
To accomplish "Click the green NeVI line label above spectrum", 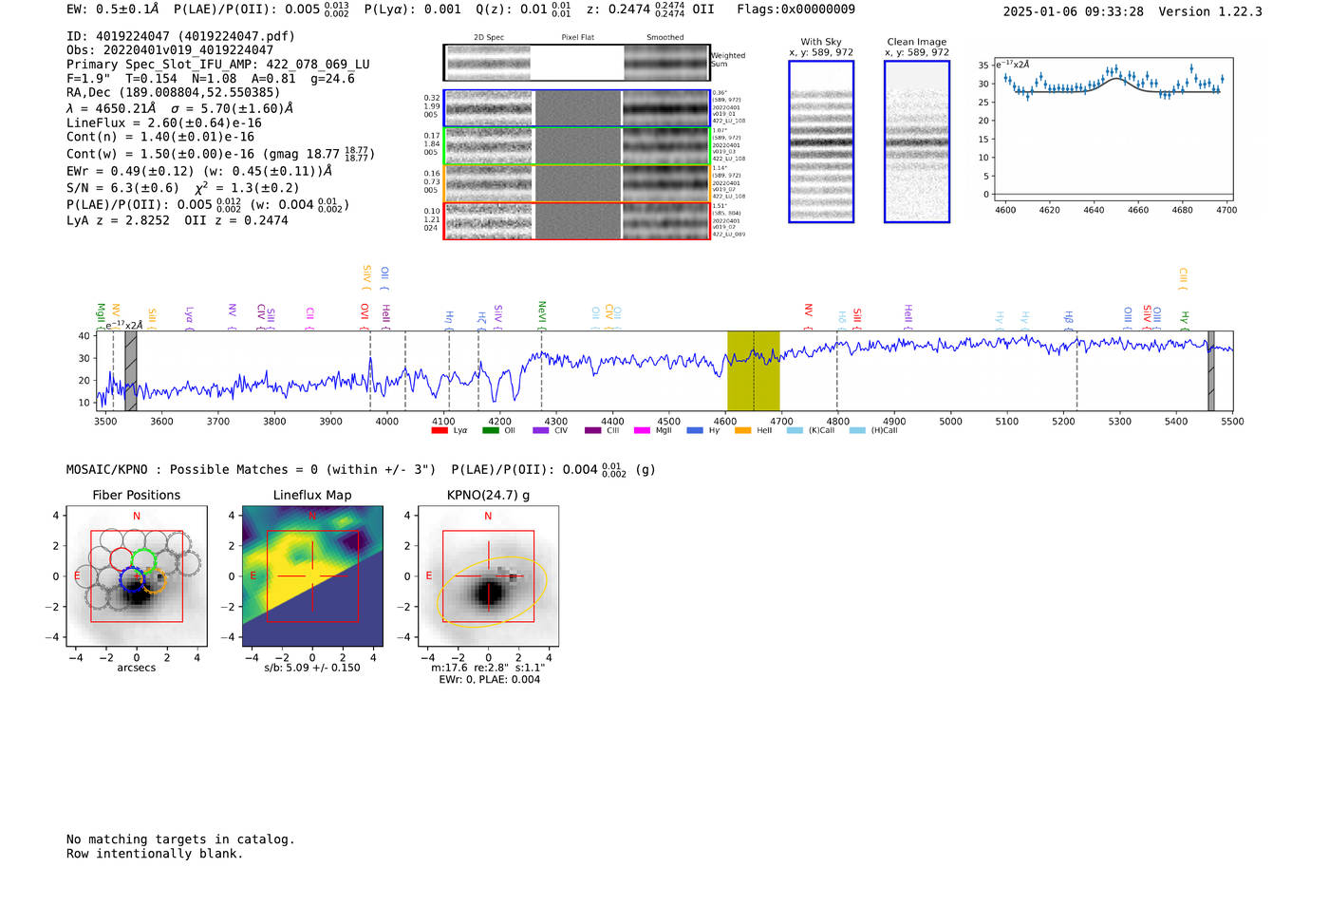I will pyautogui.click(x=542, y=311).
